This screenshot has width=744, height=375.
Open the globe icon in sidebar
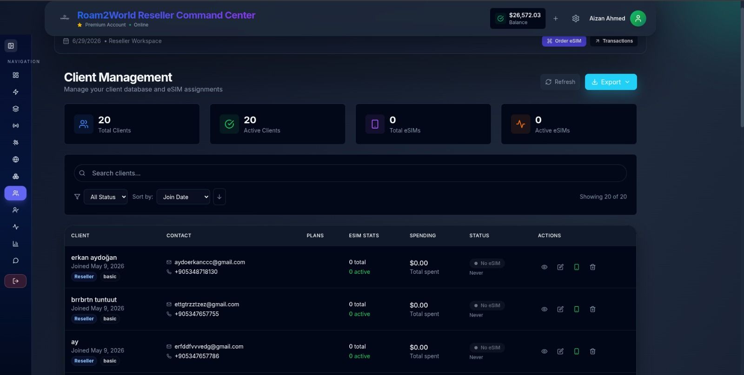tap(16, 160)
